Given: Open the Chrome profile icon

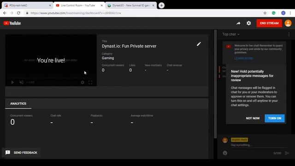Looking at the screenshot, I should click(x=283, y=13).
